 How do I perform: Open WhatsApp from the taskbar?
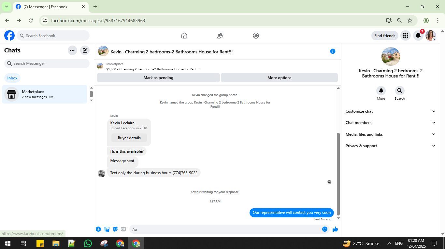point(88,243)
